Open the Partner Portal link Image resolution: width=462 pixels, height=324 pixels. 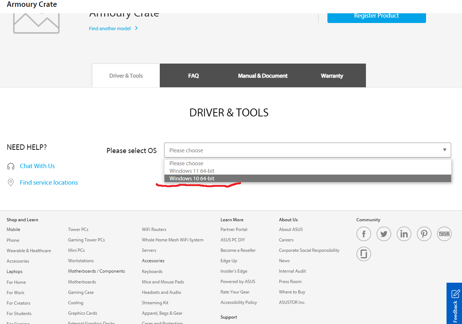(x=234, y=230)
